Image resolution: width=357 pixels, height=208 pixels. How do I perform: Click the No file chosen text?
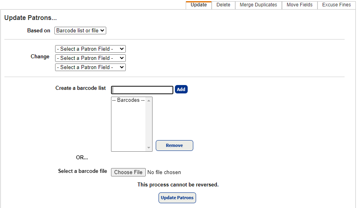[164, 172]
